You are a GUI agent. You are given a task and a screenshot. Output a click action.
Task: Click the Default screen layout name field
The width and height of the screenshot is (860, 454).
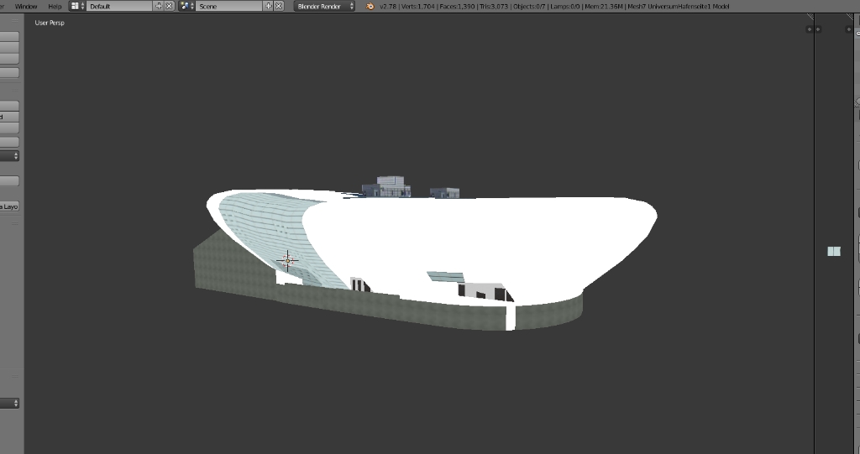119,6
